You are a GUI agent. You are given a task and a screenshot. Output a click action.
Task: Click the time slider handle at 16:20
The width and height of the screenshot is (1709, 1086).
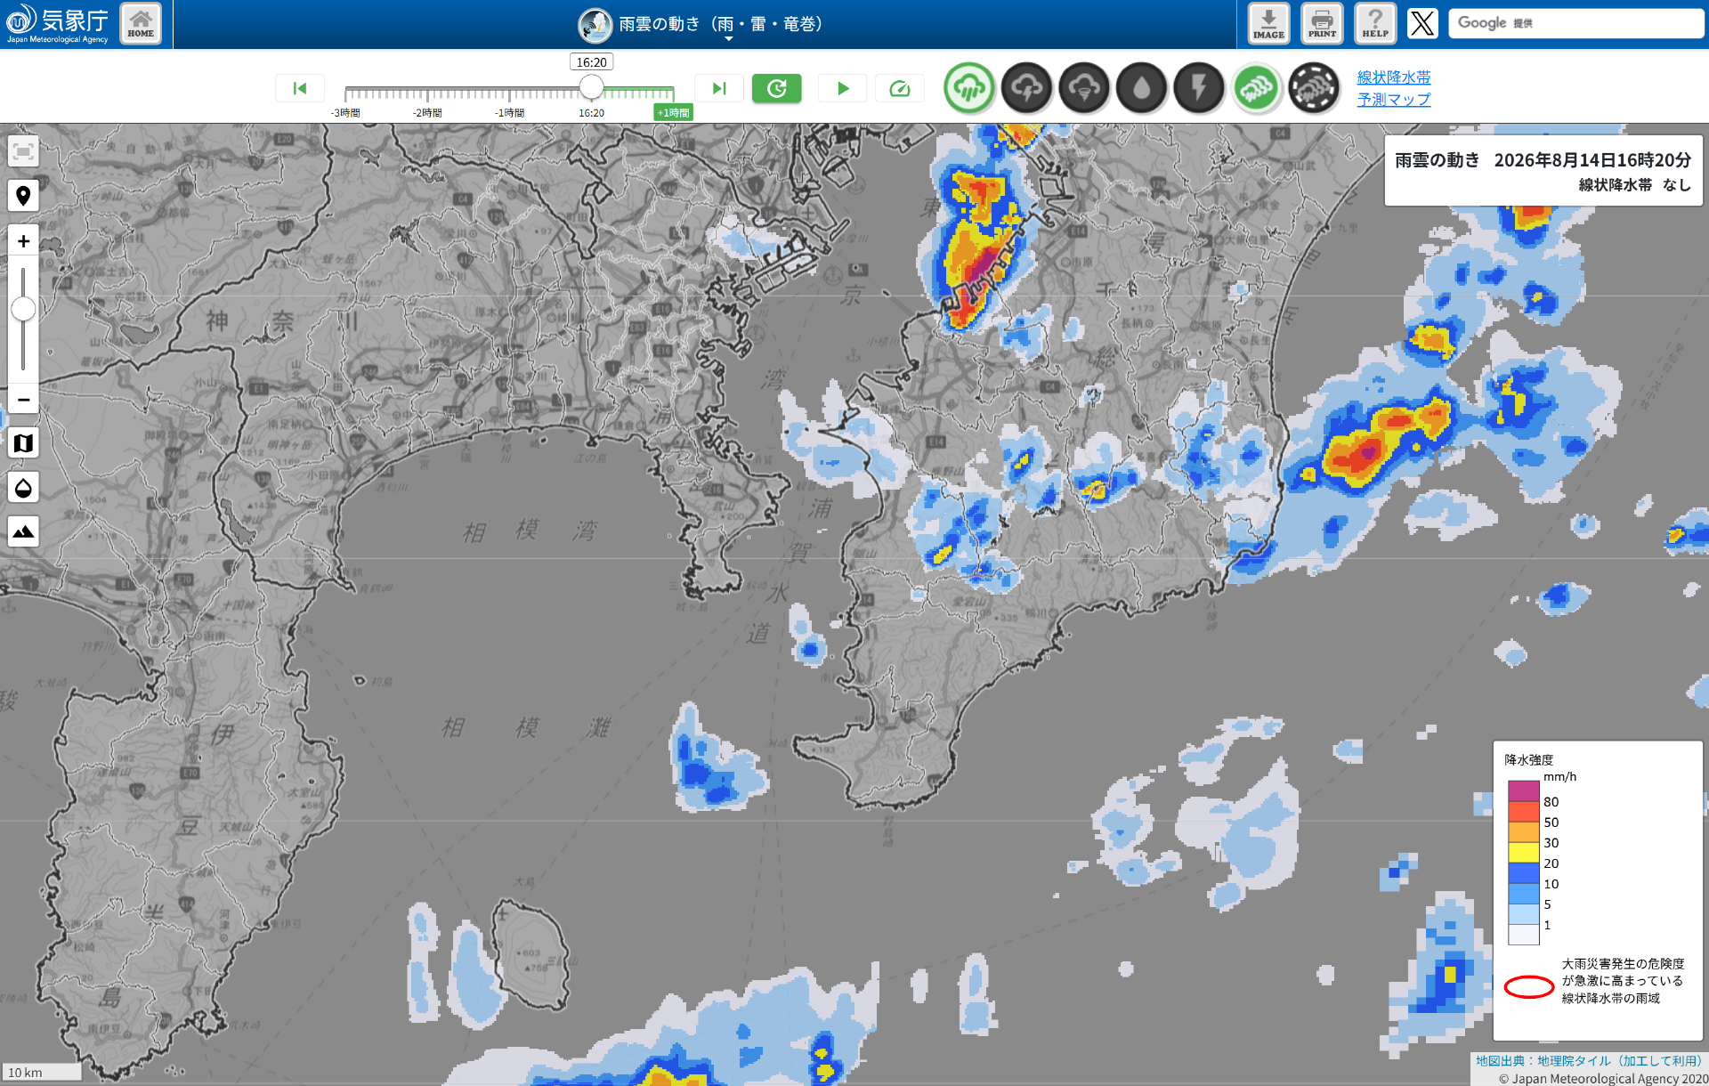[x=591, y=87]
